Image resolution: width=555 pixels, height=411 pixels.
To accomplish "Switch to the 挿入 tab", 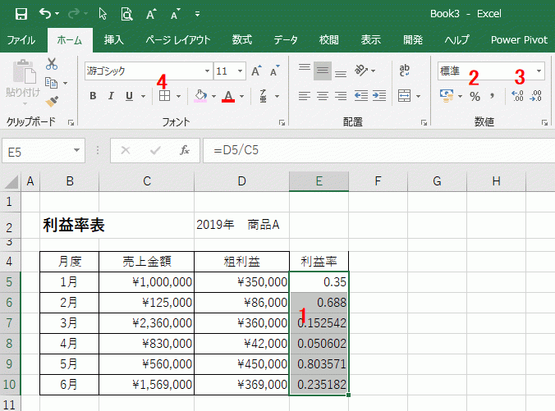I will click(114, 39).
